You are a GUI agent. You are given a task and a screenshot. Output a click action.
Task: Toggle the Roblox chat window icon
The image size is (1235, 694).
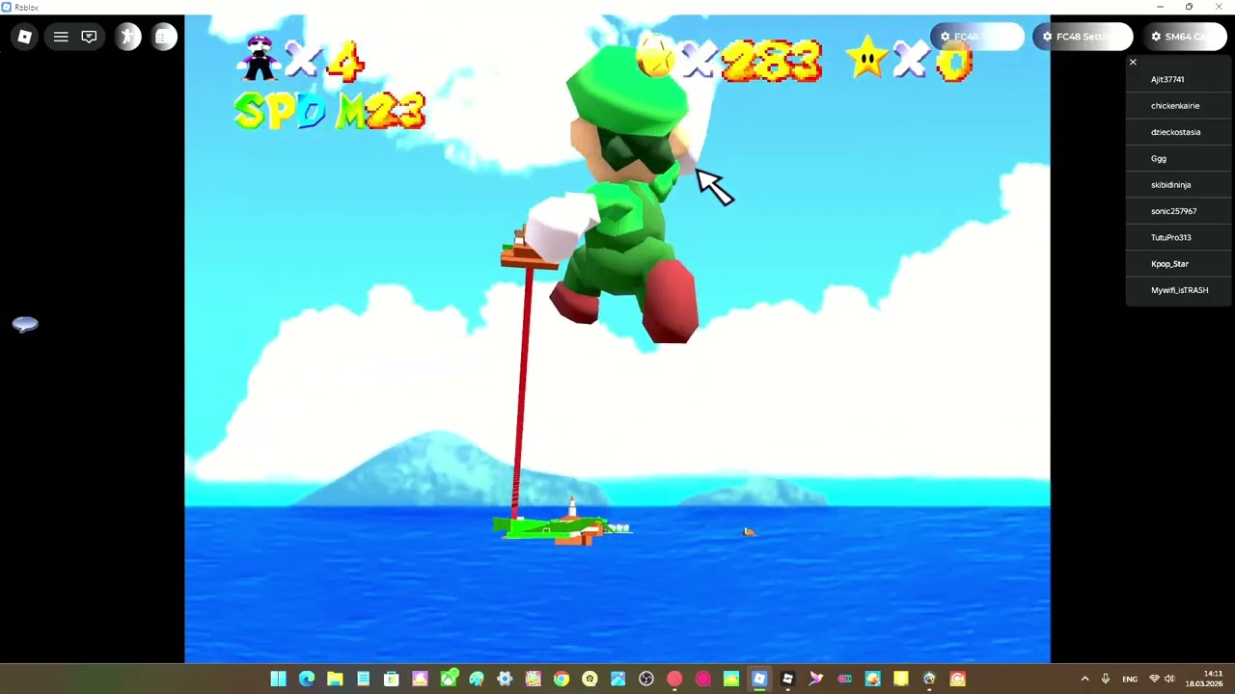89,37
